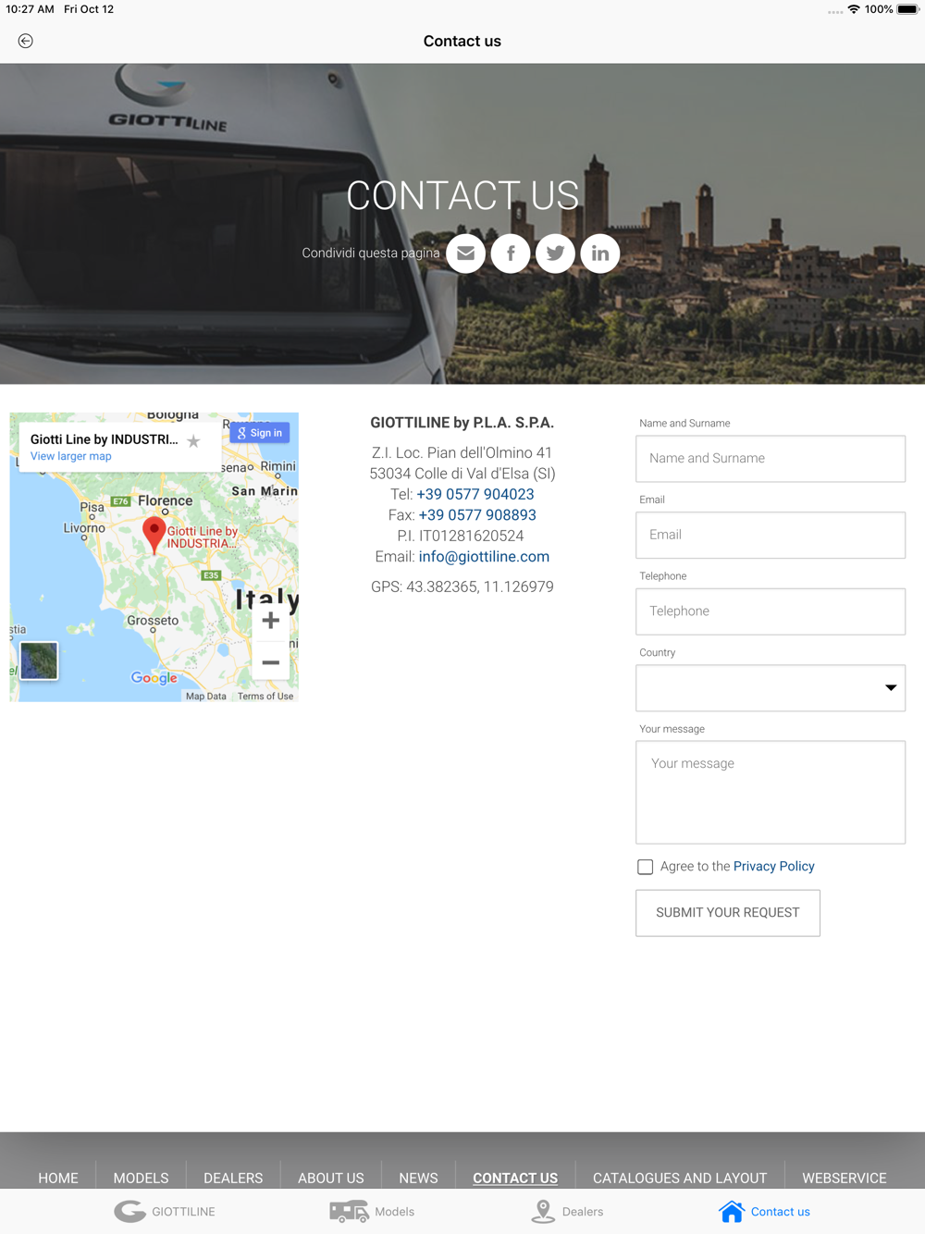This screenshot has height=1234, width=925.
Task: Open NEWS in footer menu
Action: click(418, 1178)
